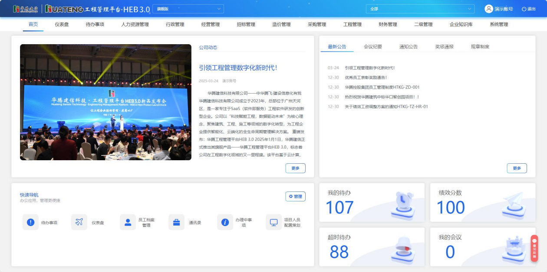Click the 办理中事项 info icon
This screenshot has height=272, width=547.
point(225,222)
